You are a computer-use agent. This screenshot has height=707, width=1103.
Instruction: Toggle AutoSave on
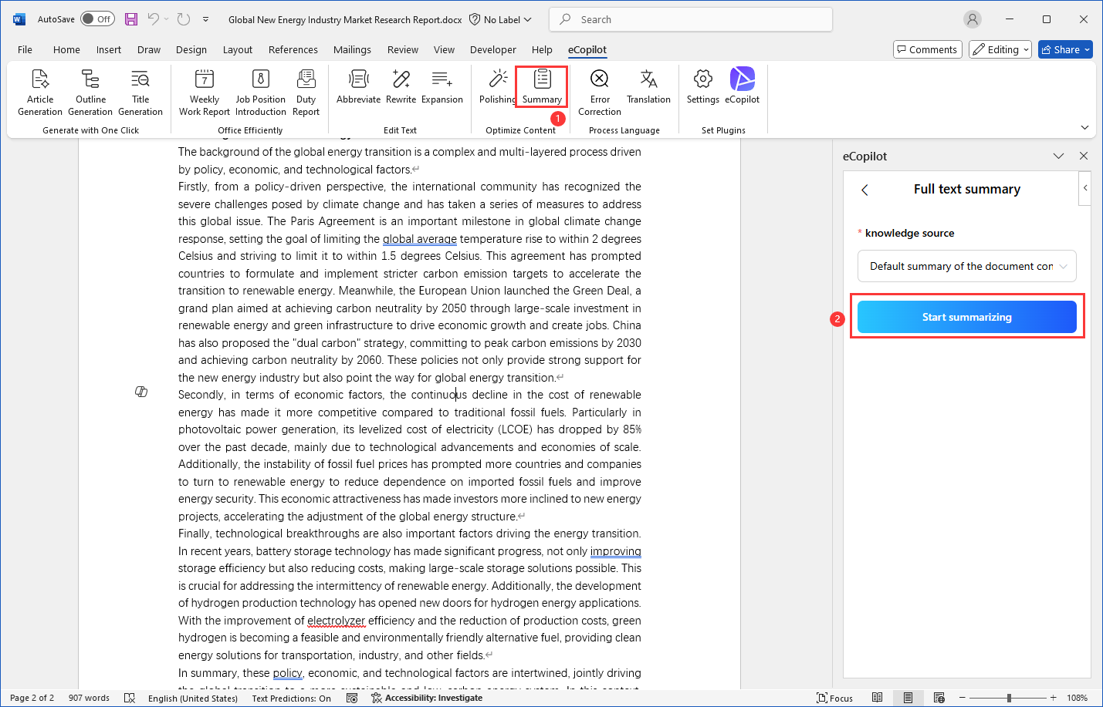97,19
